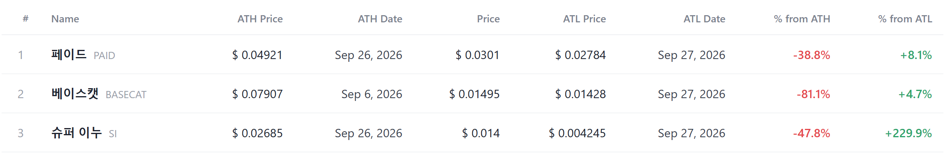Click the ATL Price column header
This screenshot has width=945, height=154.
point(584,19)
